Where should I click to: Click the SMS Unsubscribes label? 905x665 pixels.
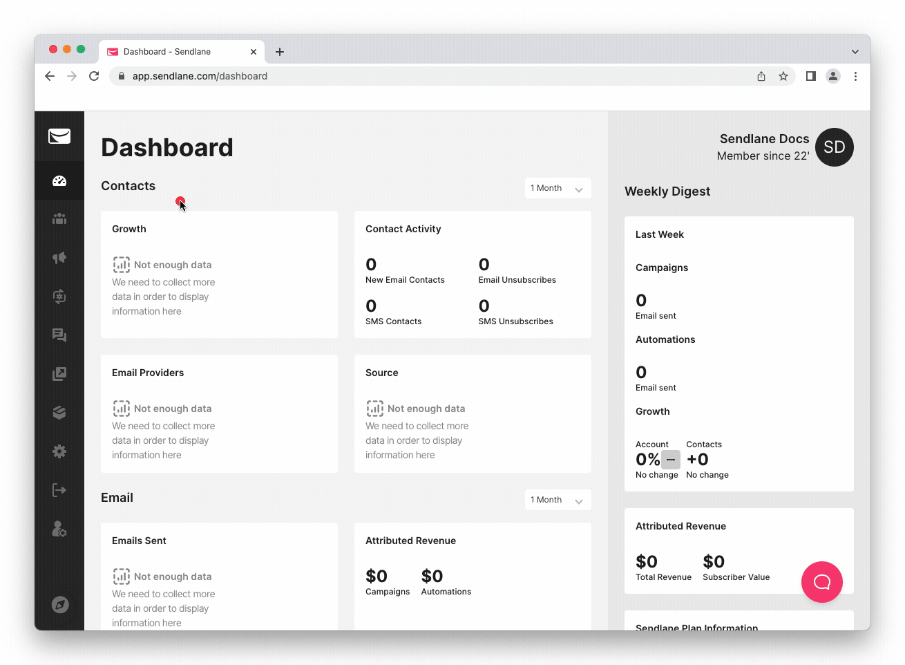516,321
